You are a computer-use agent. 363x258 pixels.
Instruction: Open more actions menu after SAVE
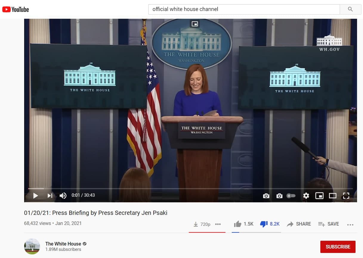[x=350, y=225]
